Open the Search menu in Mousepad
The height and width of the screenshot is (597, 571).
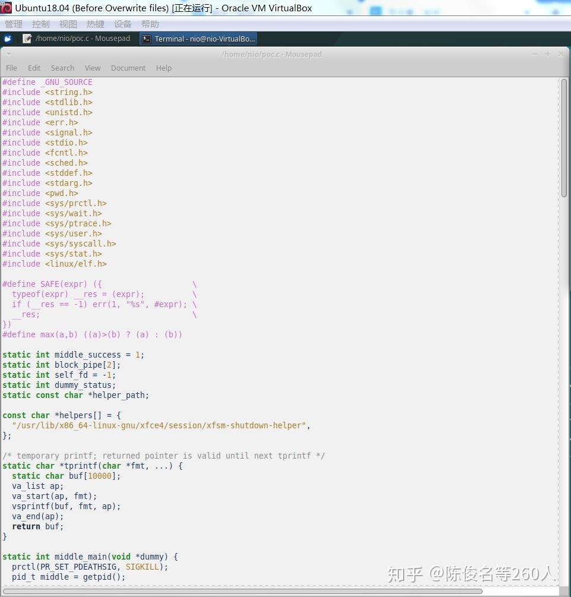tap(62, 68)
